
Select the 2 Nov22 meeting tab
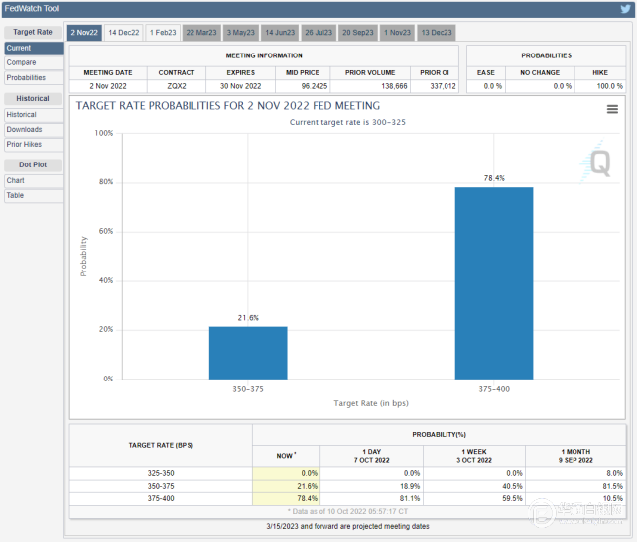pyautogui.click(x=84, y=33)
